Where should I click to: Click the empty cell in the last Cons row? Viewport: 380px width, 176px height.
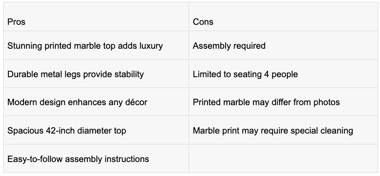pyautogui.click(x=283, y=158)
